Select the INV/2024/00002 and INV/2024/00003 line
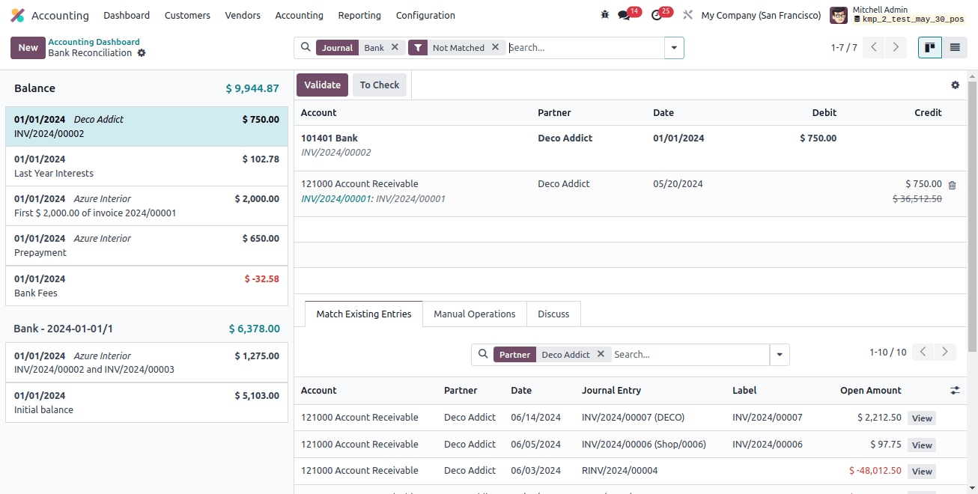 point(147,362)
